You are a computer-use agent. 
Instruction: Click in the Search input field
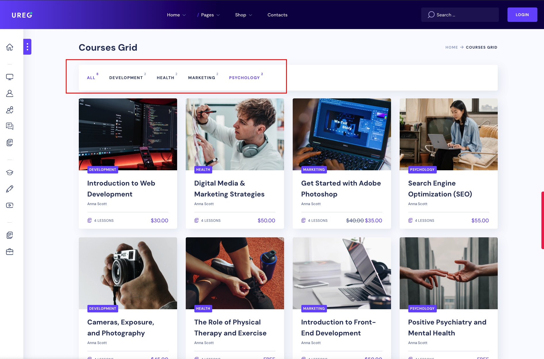click(x=460, y=15)
